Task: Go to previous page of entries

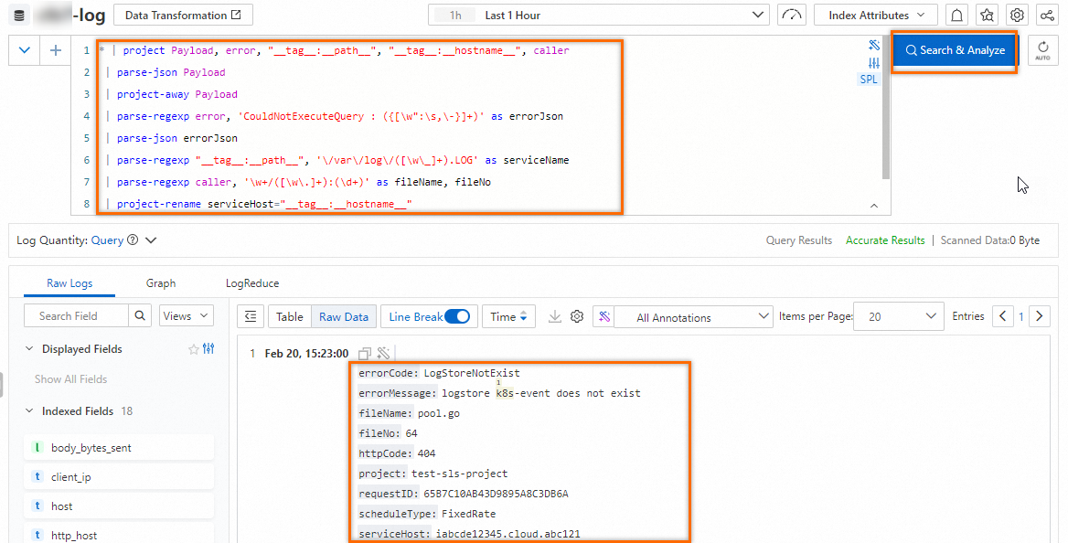Action: point(1002,316)
